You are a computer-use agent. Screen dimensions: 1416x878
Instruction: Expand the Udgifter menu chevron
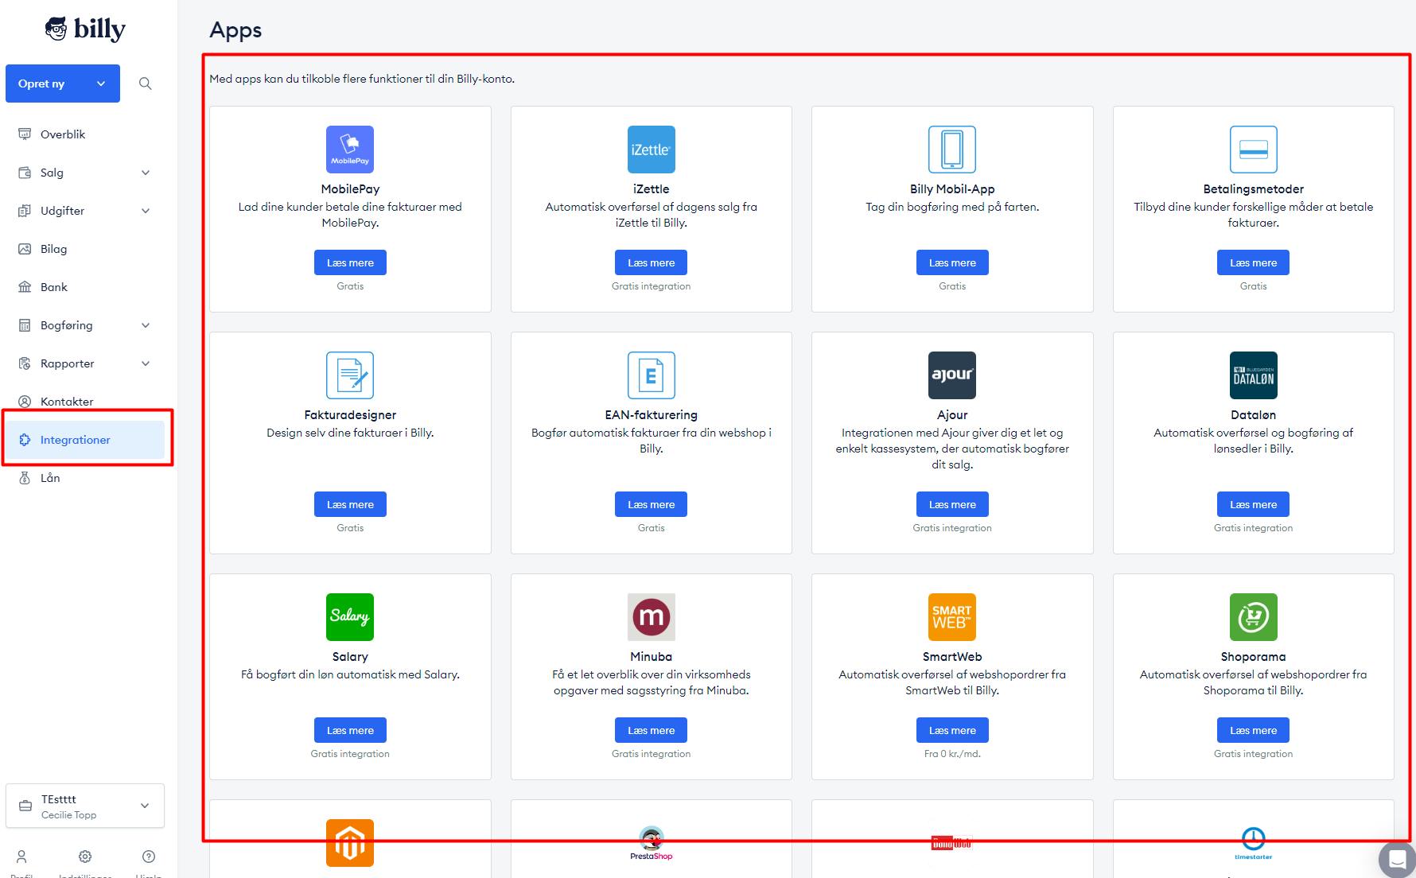(x=146, y=211)
